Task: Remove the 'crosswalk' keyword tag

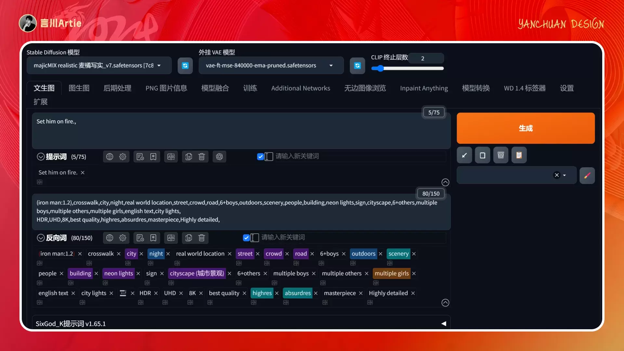Action: click(119, 254)
